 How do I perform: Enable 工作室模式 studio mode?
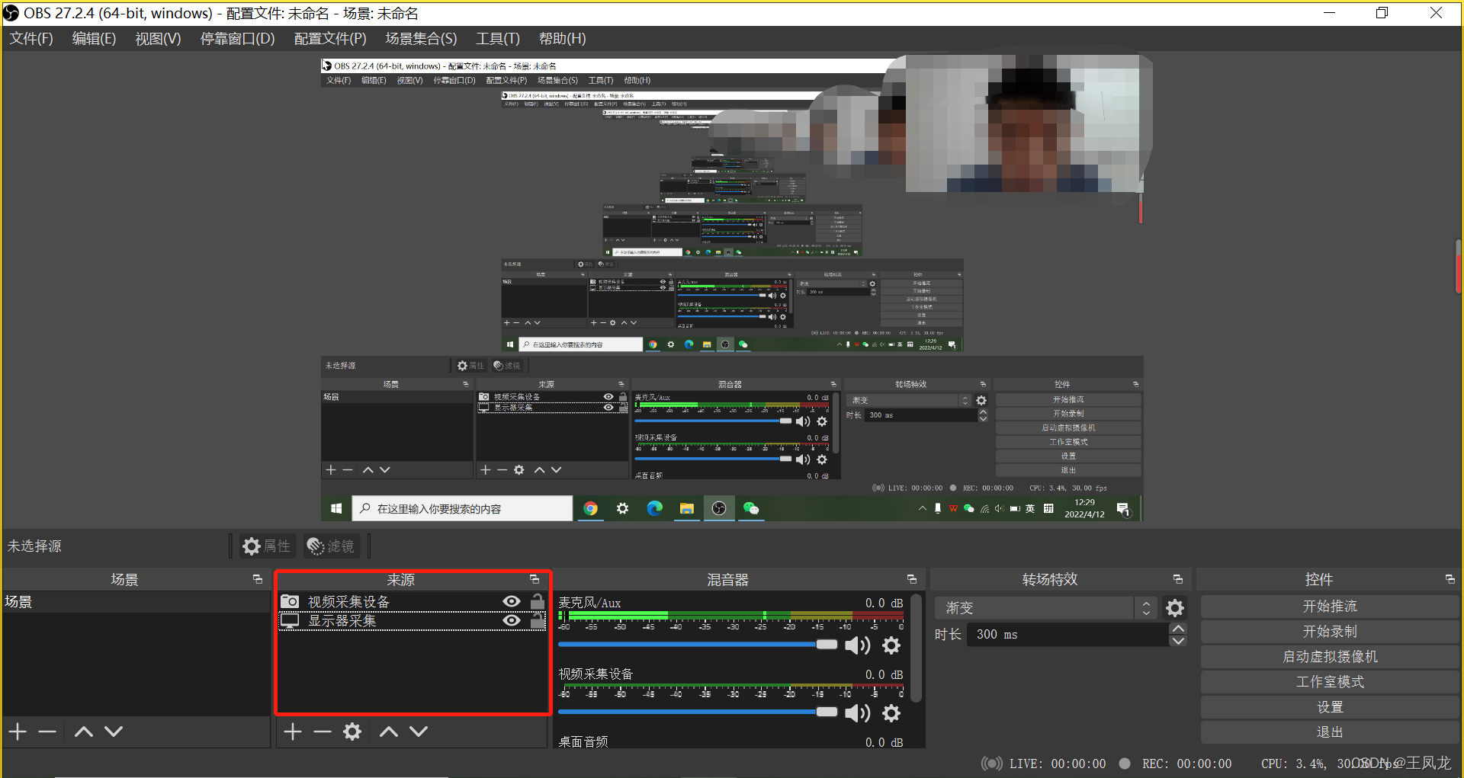coord(1329,682)
